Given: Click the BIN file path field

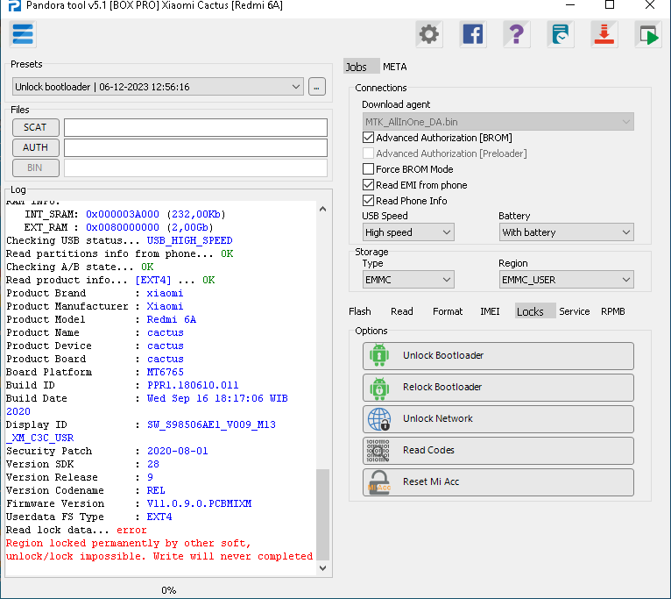Looking at the screenshot, I should tap(195, 168).
